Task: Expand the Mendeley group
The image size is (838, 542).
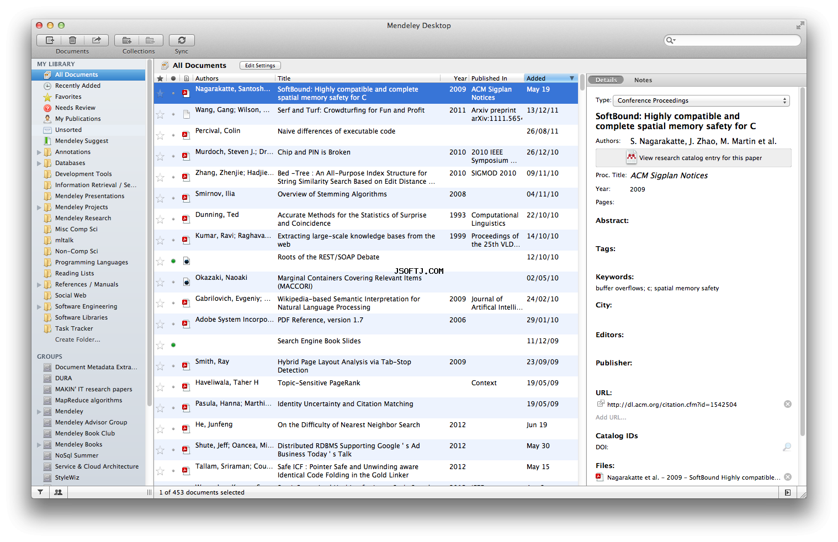Action: (39, 411)
